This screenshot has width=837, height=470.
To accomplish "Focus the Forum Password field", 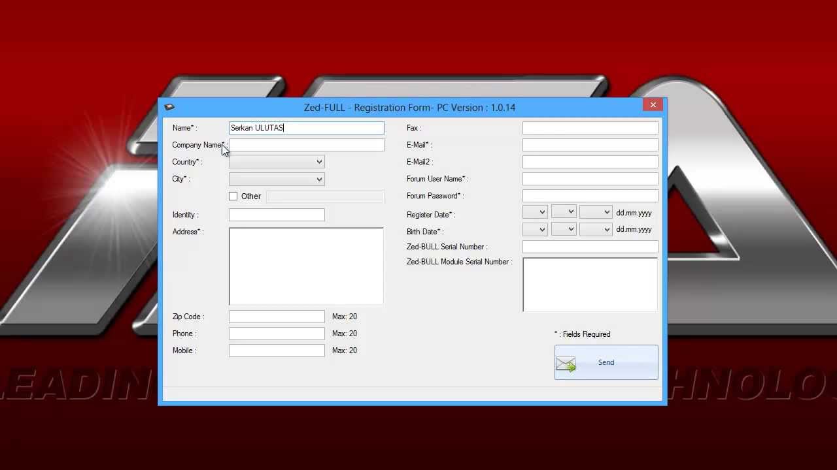I will point(590,196).
